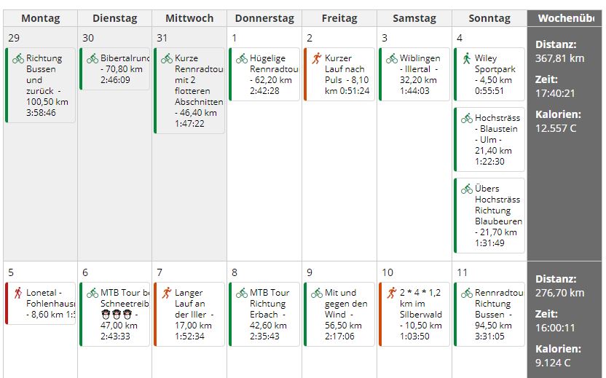
Task: Select the Montag column header
Action: pos(40,18)
